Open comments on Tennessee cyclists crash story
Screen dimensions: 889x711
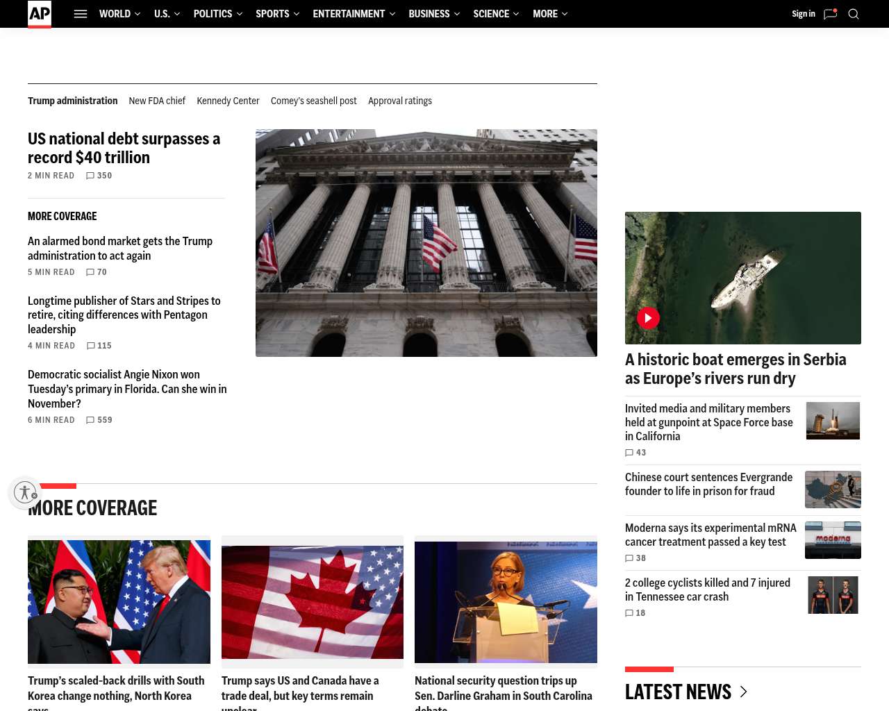click(635, 613)
